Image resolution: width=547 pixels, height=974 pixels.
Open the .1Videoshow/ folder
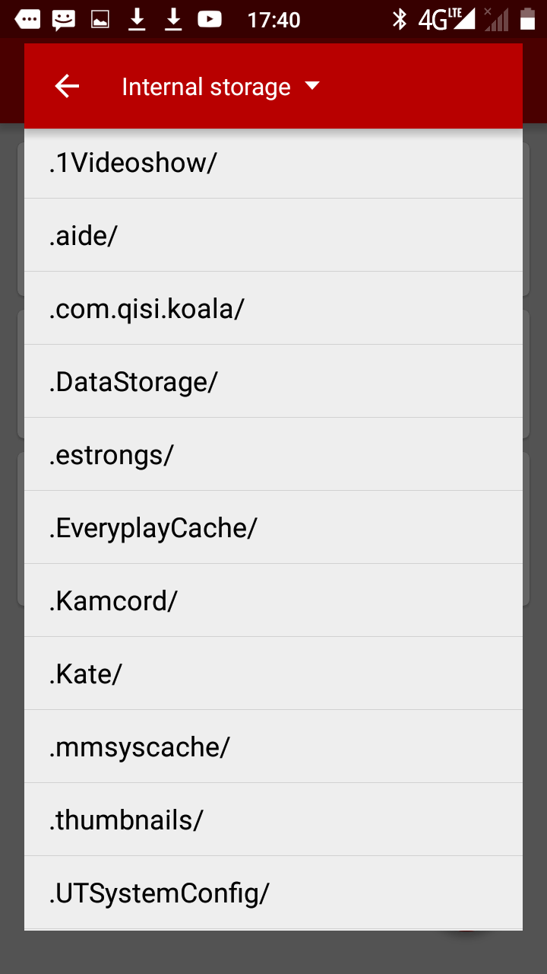(x=273, y=162)
